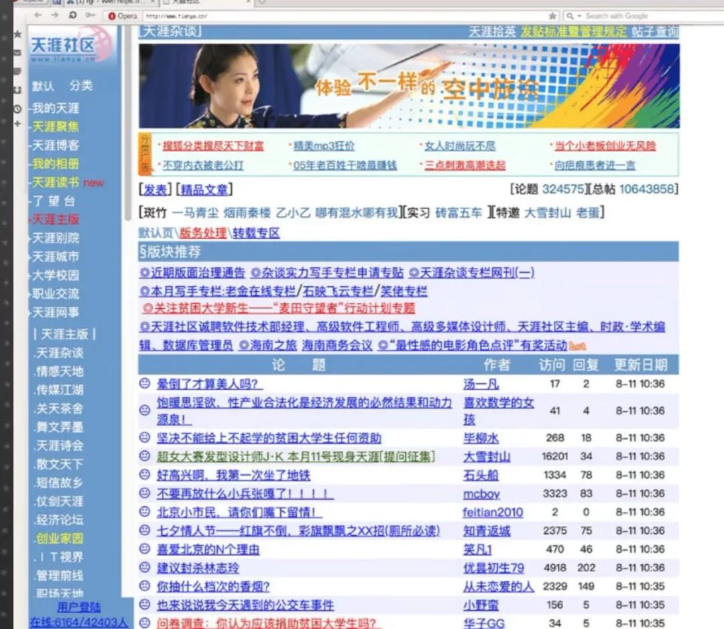Open the 近期版面治理通告 recommended link

click(192, 273)
